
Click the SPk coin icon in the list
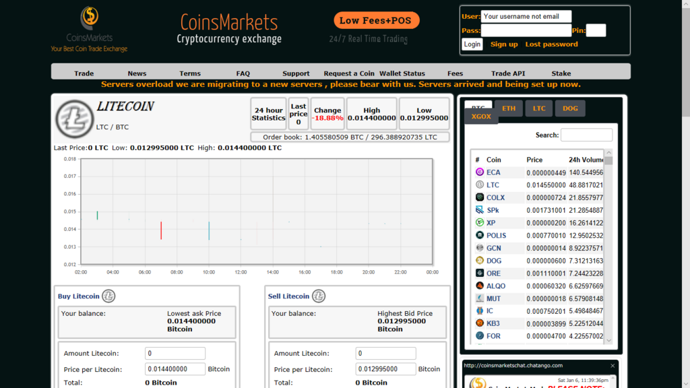pos(480,210)
